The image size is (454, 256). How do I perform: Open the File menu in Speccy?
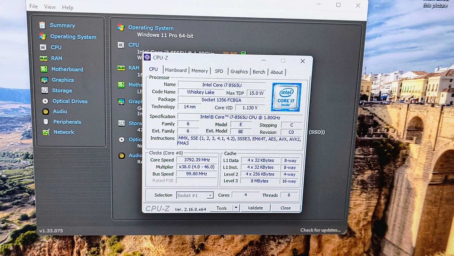(x=34, y=6)
